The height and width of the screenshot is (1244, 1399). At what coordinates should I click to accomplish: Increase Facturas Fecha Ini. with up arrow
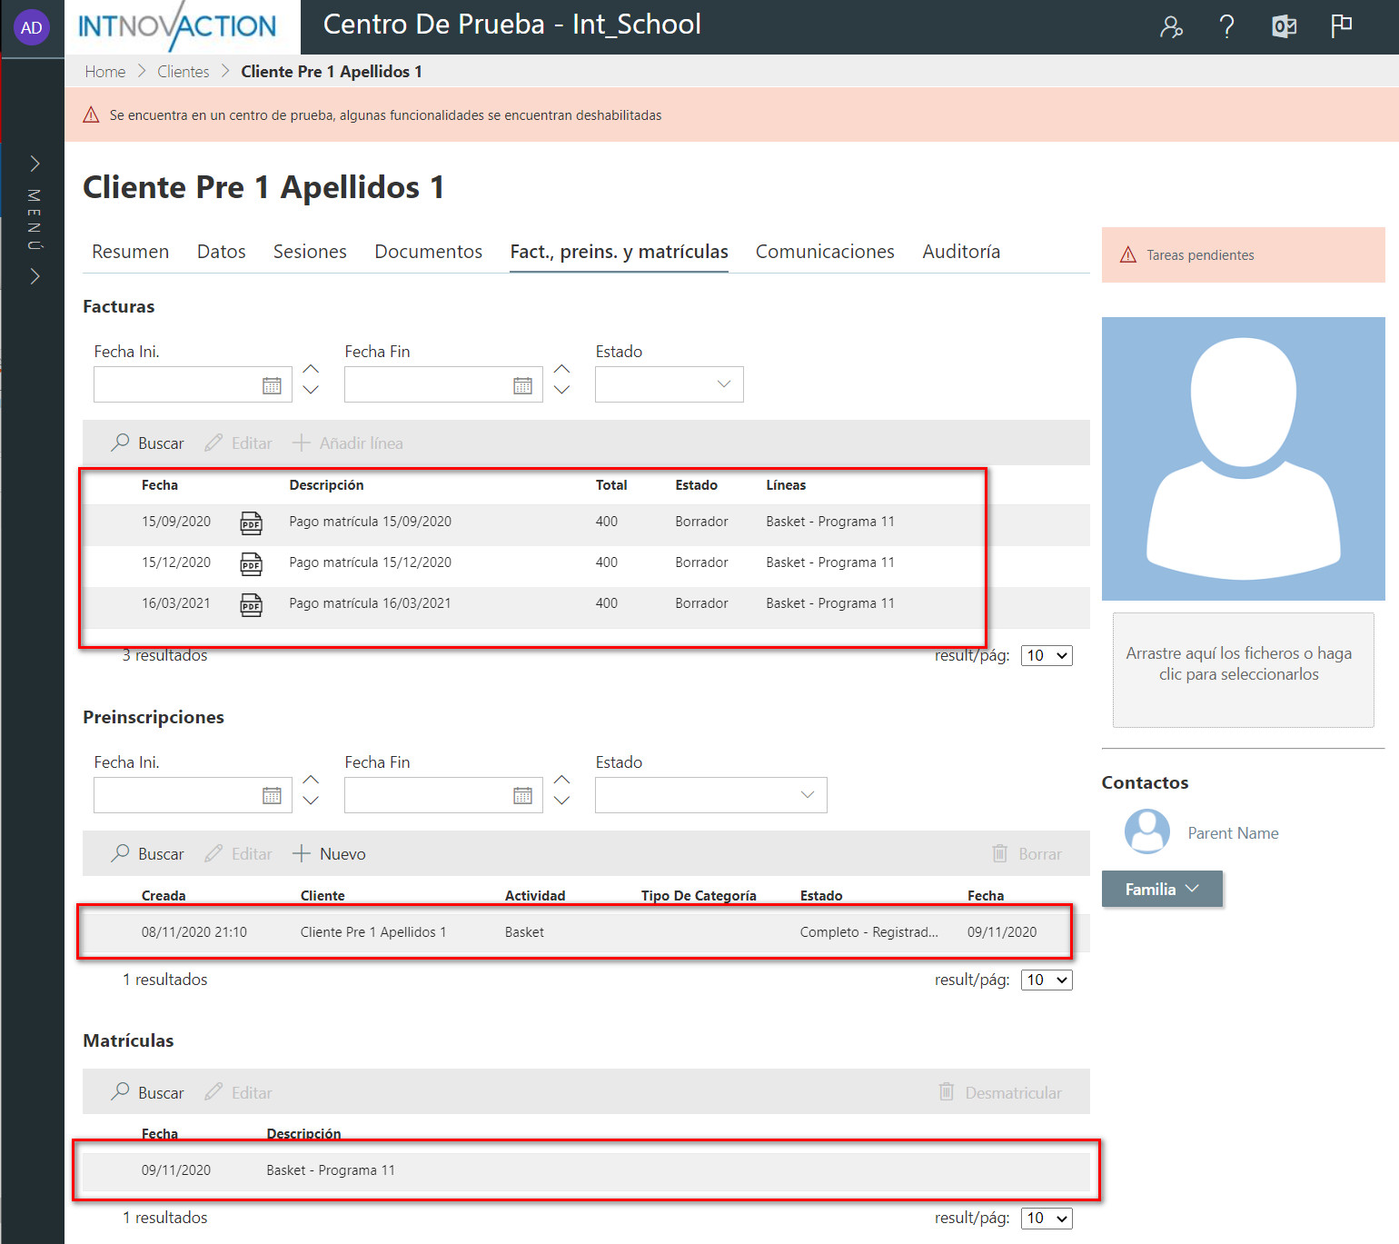(x=311, y=369)
